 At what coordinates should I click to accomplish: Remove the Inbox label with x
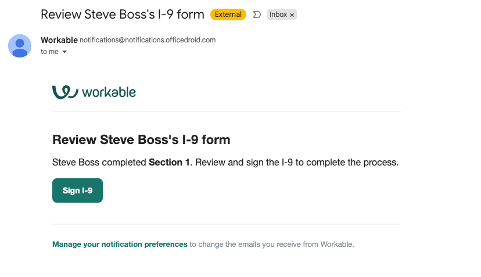[292, 15]
